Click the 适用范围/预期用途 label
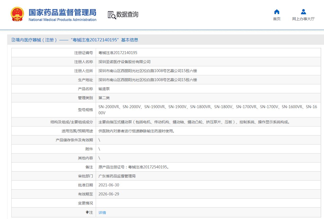This screenshot has width=324, height=219. pos(77,131)
